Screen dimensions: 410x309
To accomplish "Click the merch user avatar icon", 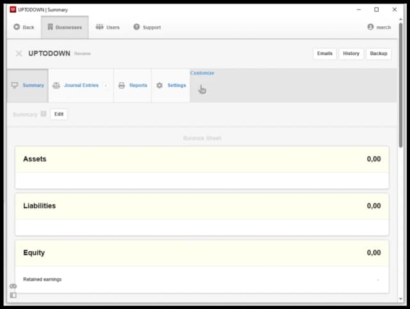I will [370, 27].
